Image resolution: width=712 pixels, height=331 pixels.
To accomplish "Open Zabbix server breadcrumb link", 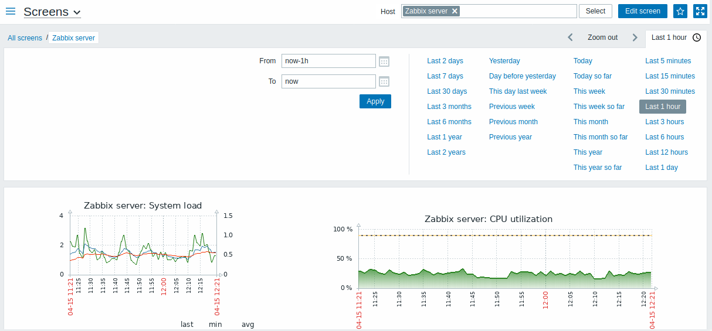I will coord(74,37).
